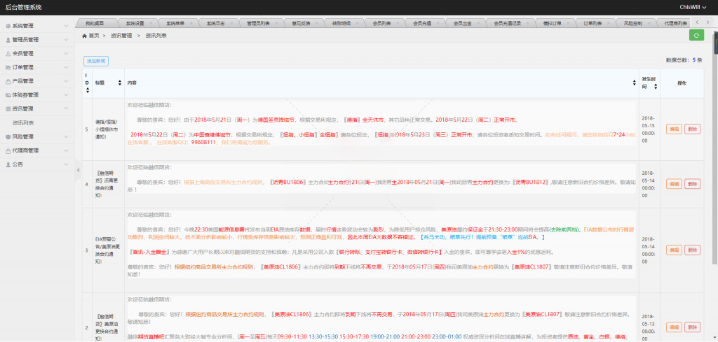Select 资讯列表 in the sidebar
The height and width of the screenshot is (342, 718).
25,122
